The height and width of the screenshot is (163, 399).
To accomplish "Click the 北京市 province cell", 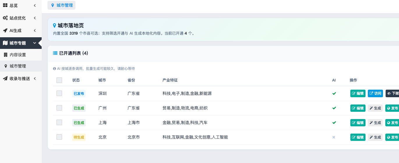I will (134, 137).
